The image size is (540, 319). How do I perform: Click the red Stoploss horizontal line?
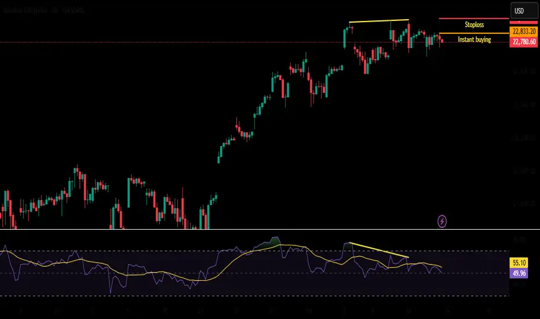(x=474, y=19)
